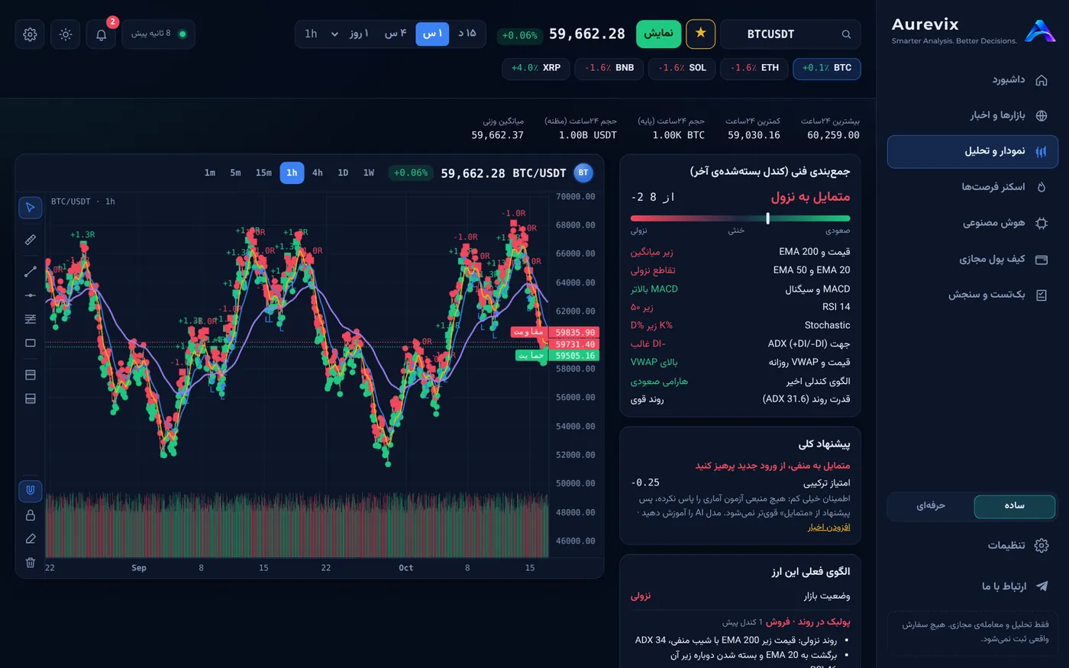Click the eraser tool in chart toolbar
The height and width of the screenshot is (668, 1069).
tap(31, 539)
